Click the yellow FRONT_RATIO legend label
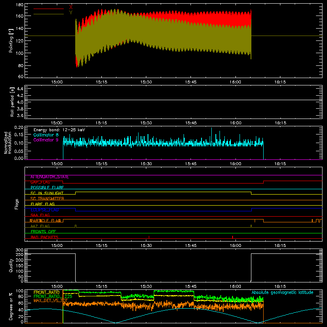327x327 pixels. coord(47,292)
